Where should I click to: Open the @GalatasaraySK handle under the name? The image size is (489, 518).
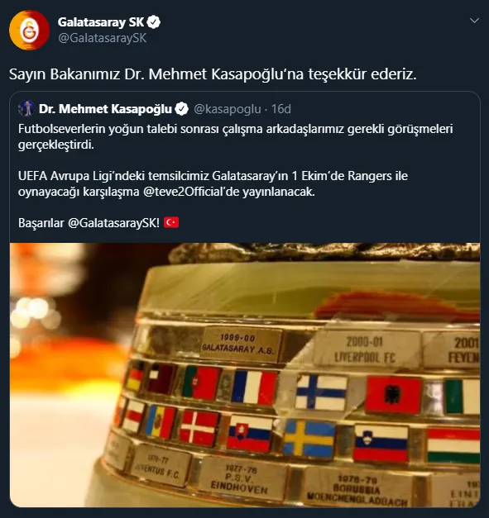pyautogui.click(x=103, y=38)
